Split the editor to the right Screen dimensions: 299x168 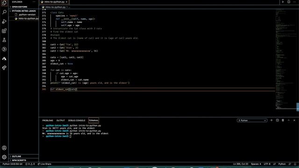pos(289,2)
